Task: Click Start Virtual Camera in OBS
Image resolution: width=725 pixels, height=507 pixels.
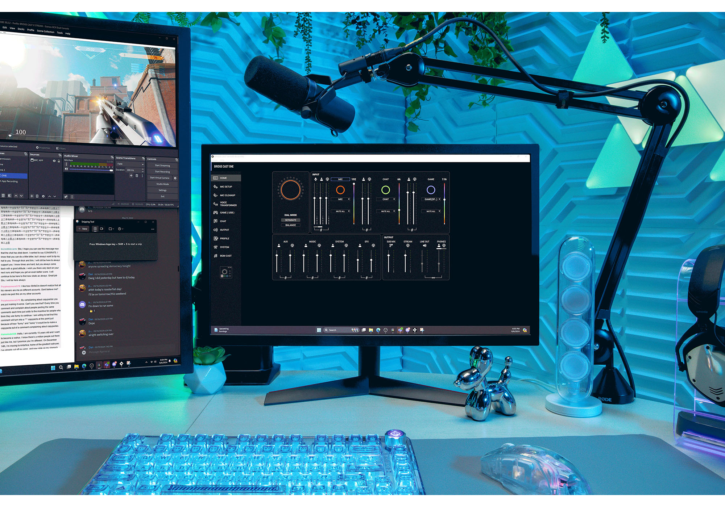Action: point(159,178)
